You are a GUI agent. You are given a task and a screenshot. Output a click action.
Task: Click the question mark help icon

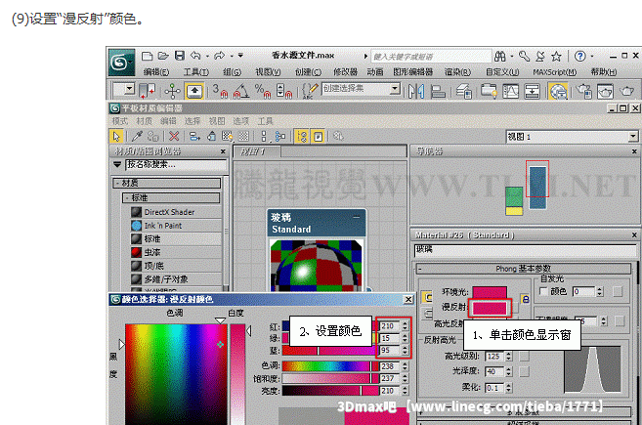click(579, 56)
